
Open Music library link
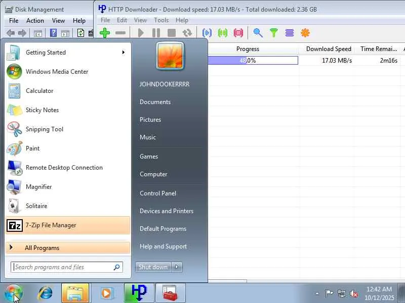(148, 137)
